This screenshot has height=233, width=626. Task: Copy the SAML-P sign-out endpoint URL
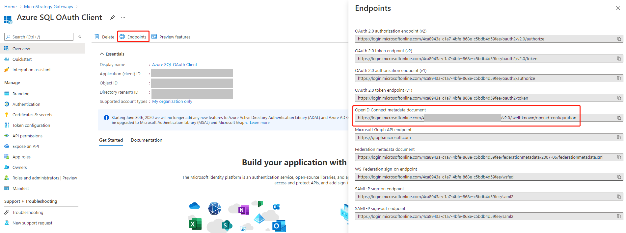click(x=619, y=217)
